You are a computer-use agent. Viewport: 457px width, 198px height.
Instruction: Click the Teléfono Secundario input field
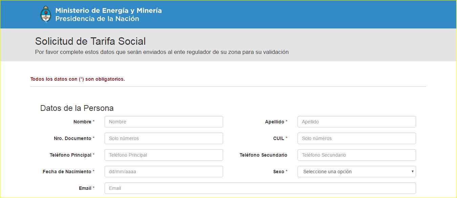point(356,155)
